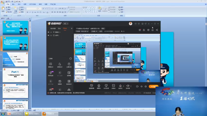The image size is (207, 116).
Task: Click the PowerPoint Office button
Action: pyautogui.click(x=2, y=2)
